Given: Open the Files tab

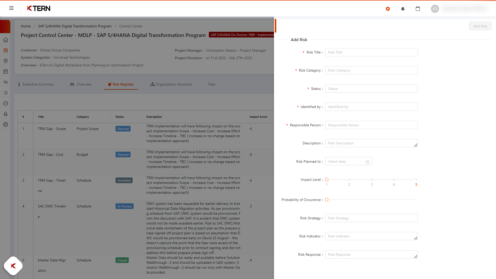Looking at the screenshot, I should [x=212, y=84].
